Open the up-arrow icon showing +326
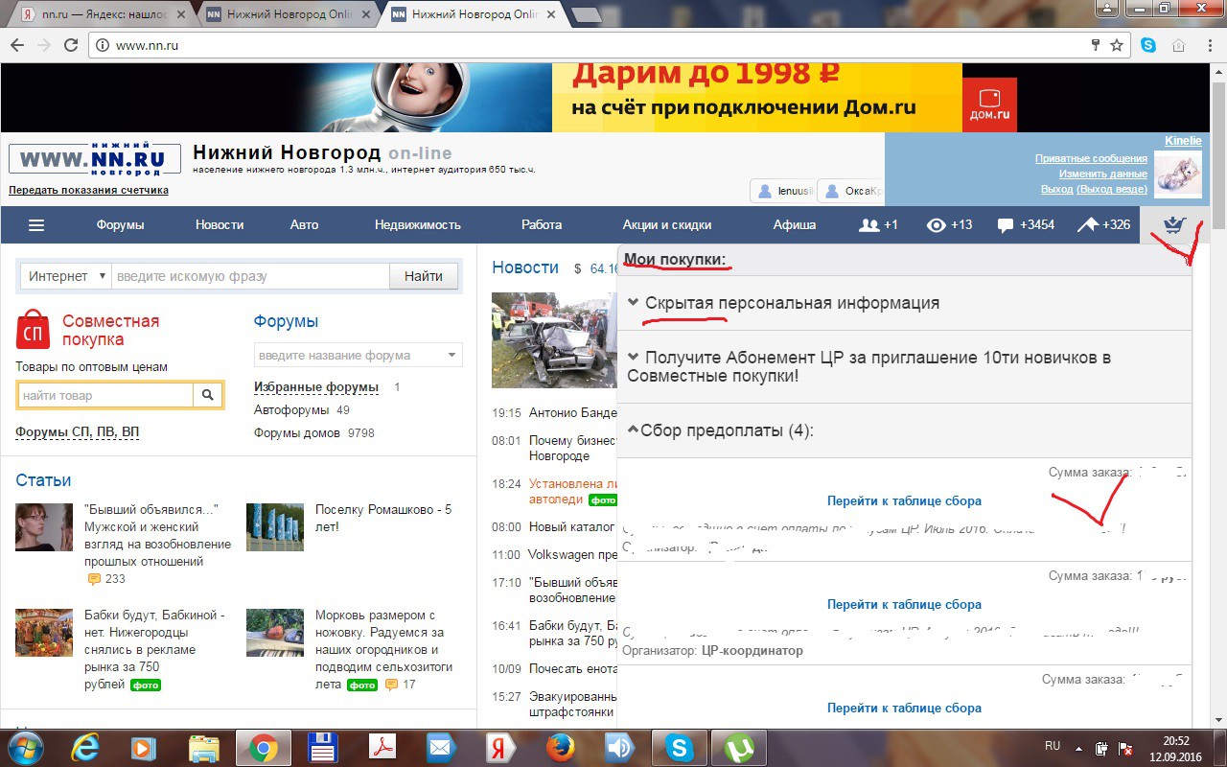Image resolution: width=1227 pixels, height=767 pixels. (1104, 225)
